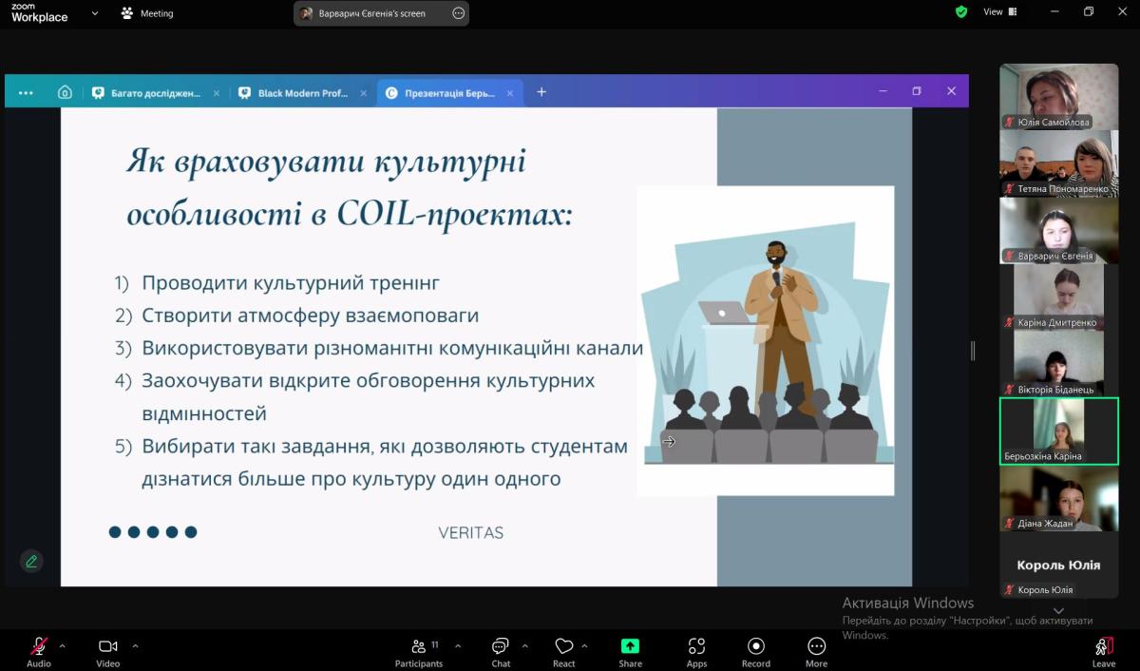The height and width of the screenshot is (671, 1140).
Task: Open the Zoom Workplace dropdown chevron
Action: (x=94, y=13)
